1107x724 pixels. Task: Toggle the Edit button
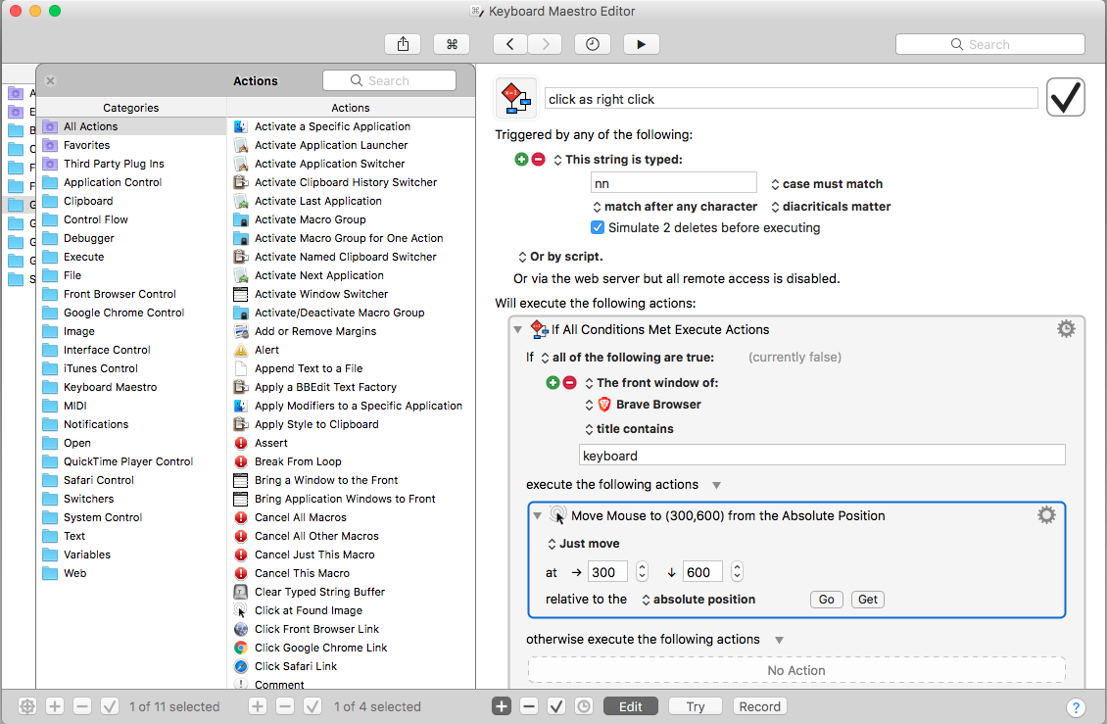coord(631,706)
